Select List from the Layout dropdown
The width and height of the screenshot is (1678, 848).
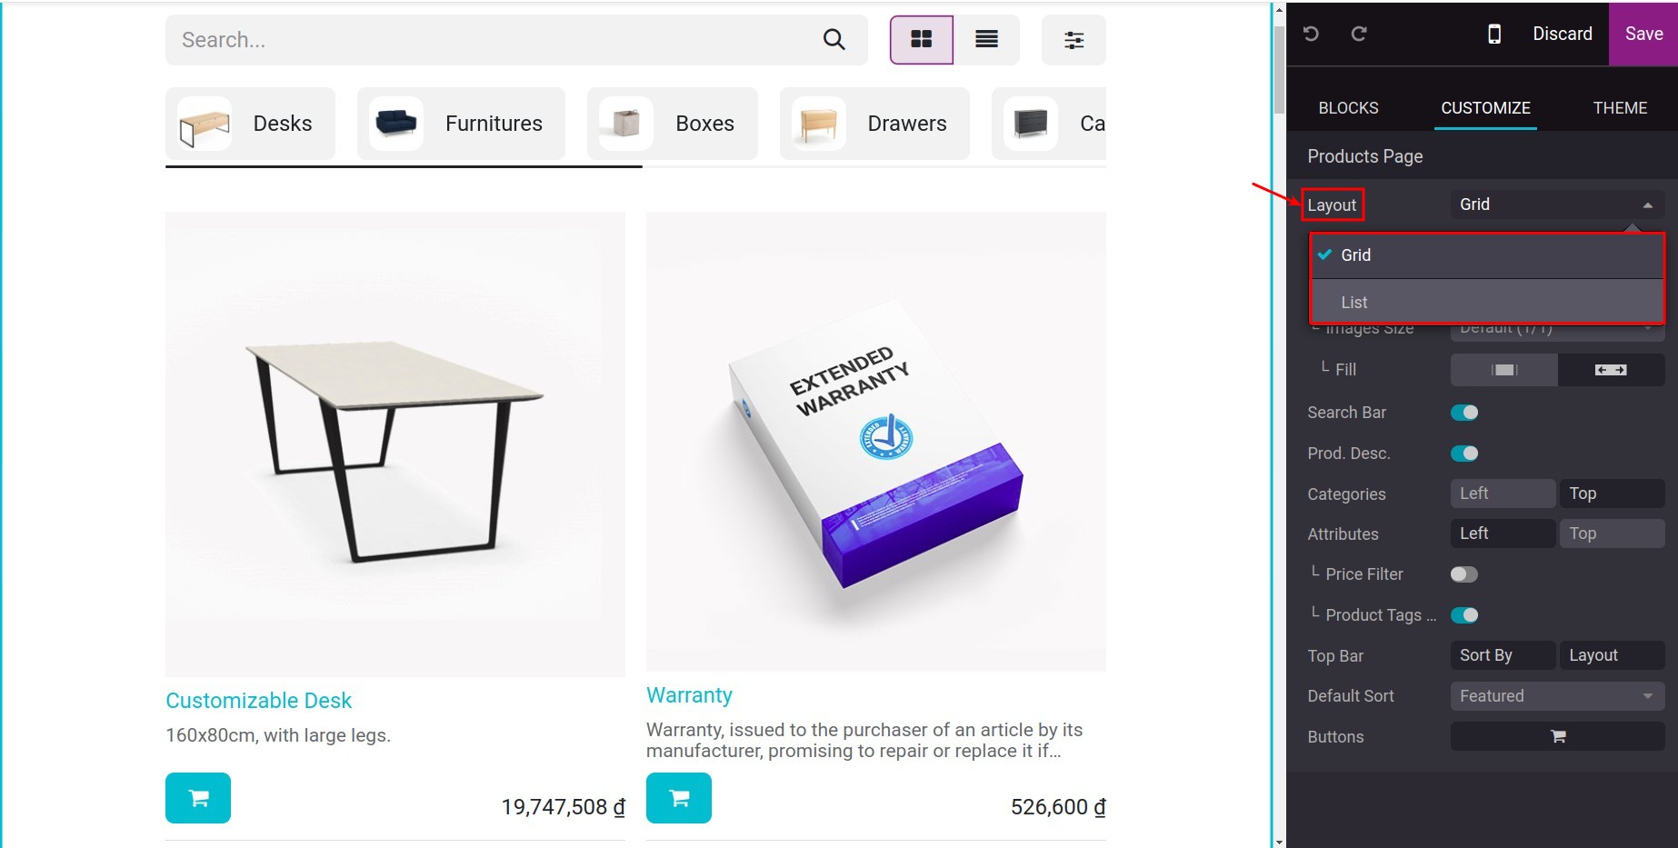(1353, 302)
